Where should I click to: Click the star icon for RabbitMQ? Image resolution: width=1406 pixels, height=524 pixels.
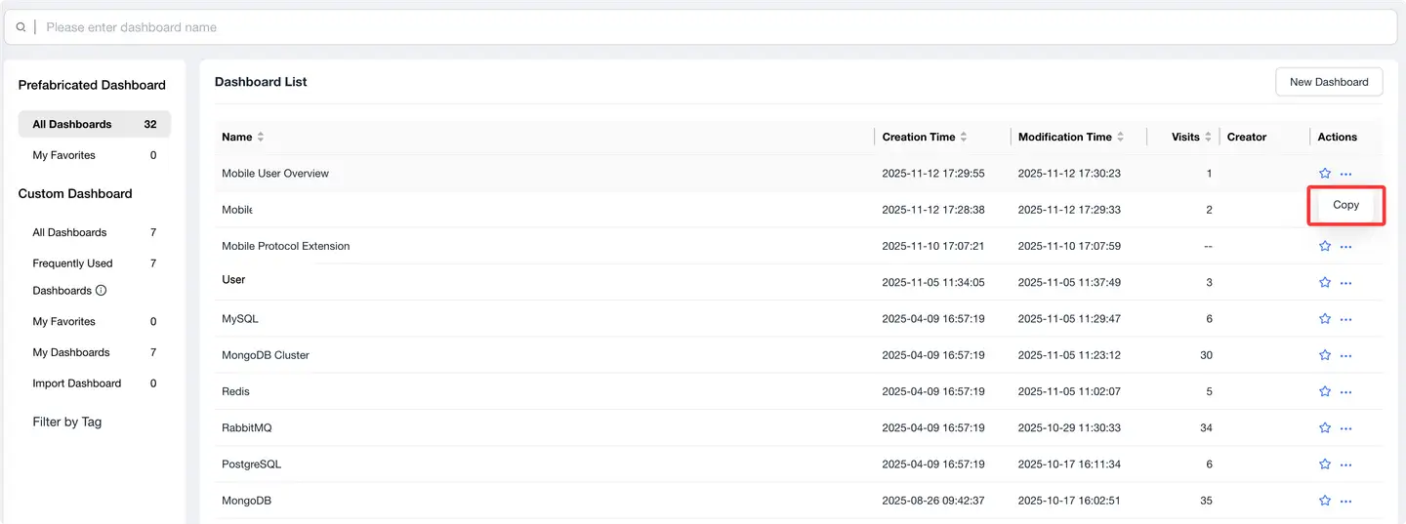tap(1325, 428)
